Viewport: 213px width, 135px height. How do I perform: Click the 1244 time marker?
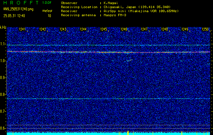pyautogui.click(x=83, y=29)
